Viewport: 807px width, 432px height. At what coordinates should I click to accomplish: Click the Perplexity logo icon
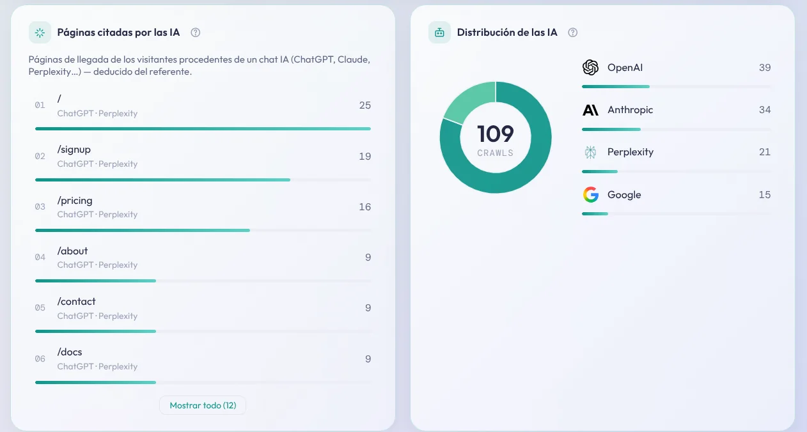(x=590, y=152)
